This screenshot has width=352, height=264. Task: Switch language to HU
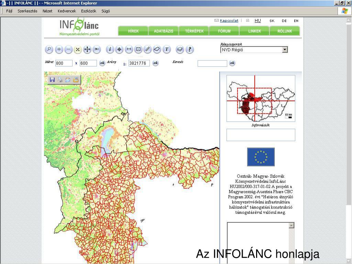point(258,20)
